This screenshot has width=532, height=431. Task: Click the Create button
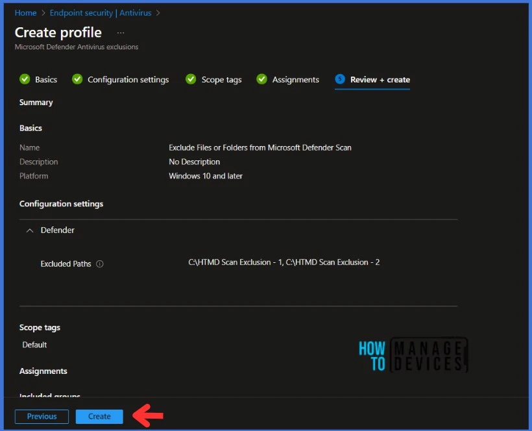click(x=99, y=417)
